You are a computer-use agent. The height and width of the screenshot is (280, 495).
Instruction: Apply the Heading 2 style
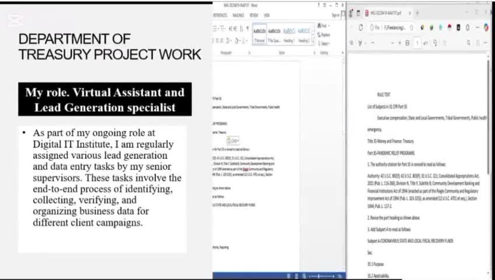[x=304, y=34]
